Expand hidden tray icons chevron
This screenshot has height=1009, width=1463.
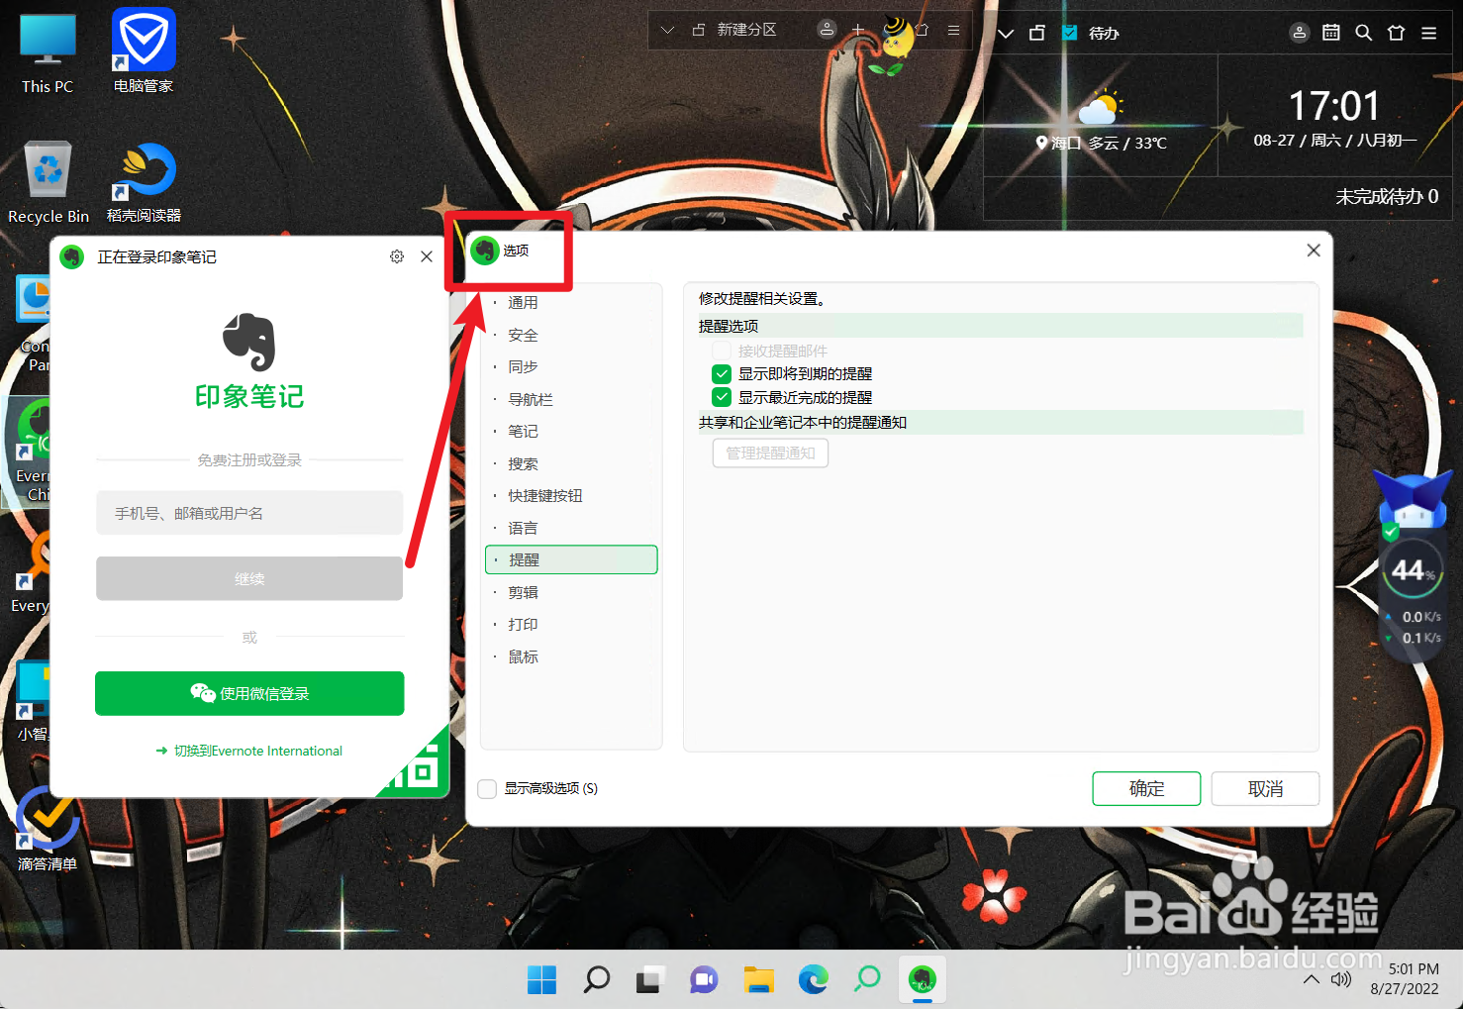[1311, 979]
